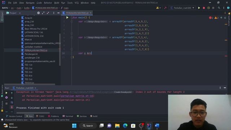Screen dimensions: 231x130
Task: Click the Debug bug icon in toolbar
Action: point(204,8)
